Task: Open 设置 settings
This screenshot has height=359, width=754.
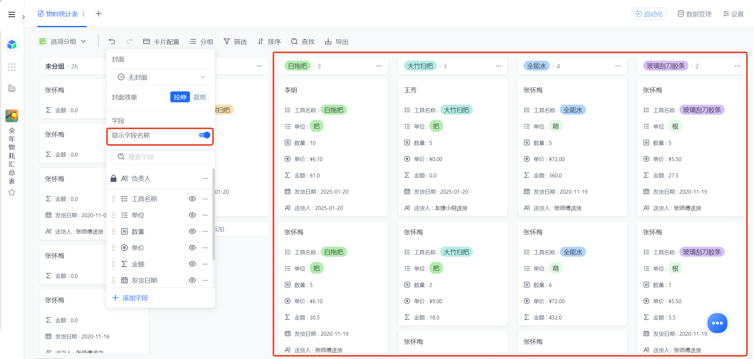Action: (733, 14)
